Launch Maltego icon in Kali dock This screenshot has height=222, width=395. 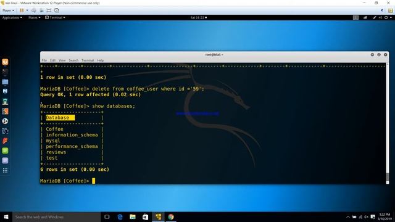[5, 131]
